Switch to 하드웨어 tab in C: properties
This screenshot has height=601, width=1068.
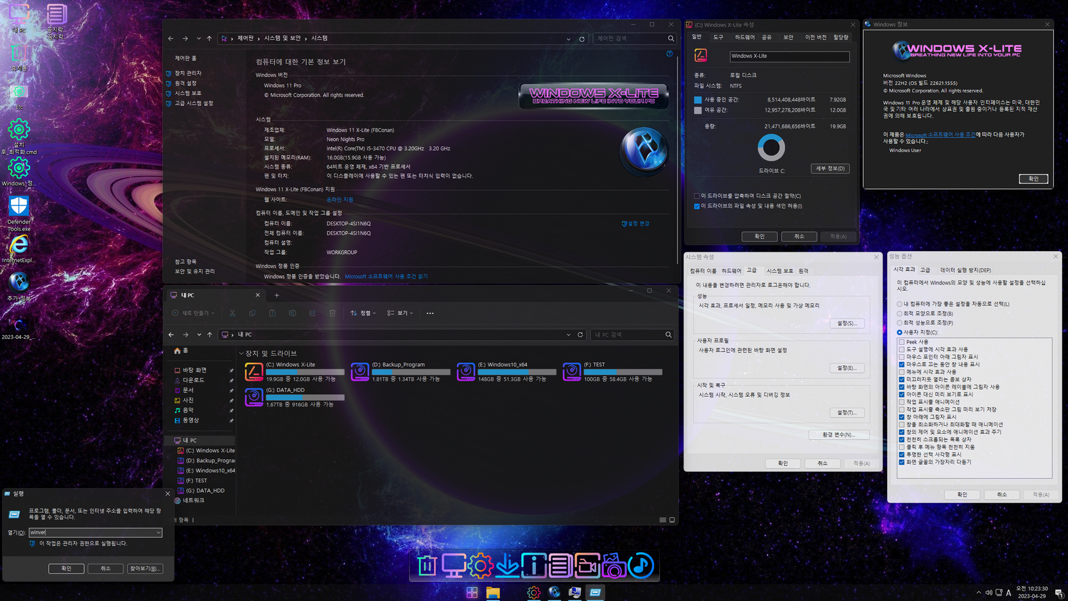(745, 38)
